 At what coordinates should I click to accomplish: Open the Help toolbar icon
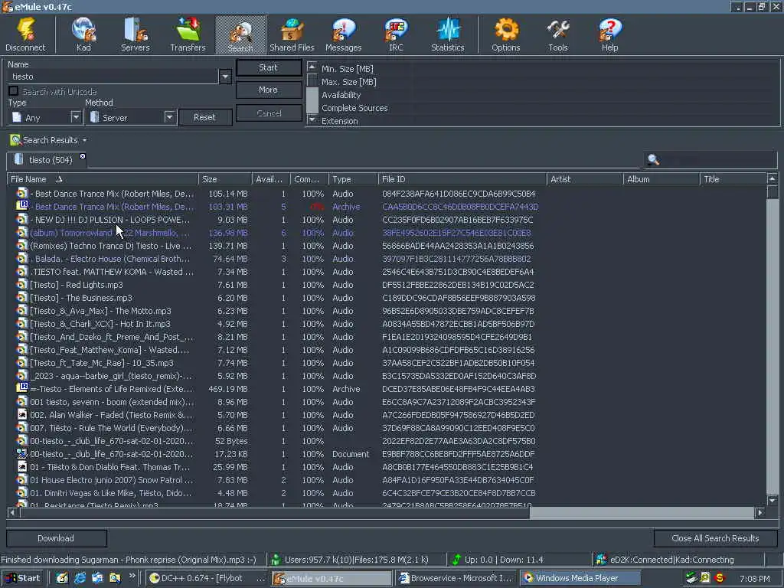point(609,34)
